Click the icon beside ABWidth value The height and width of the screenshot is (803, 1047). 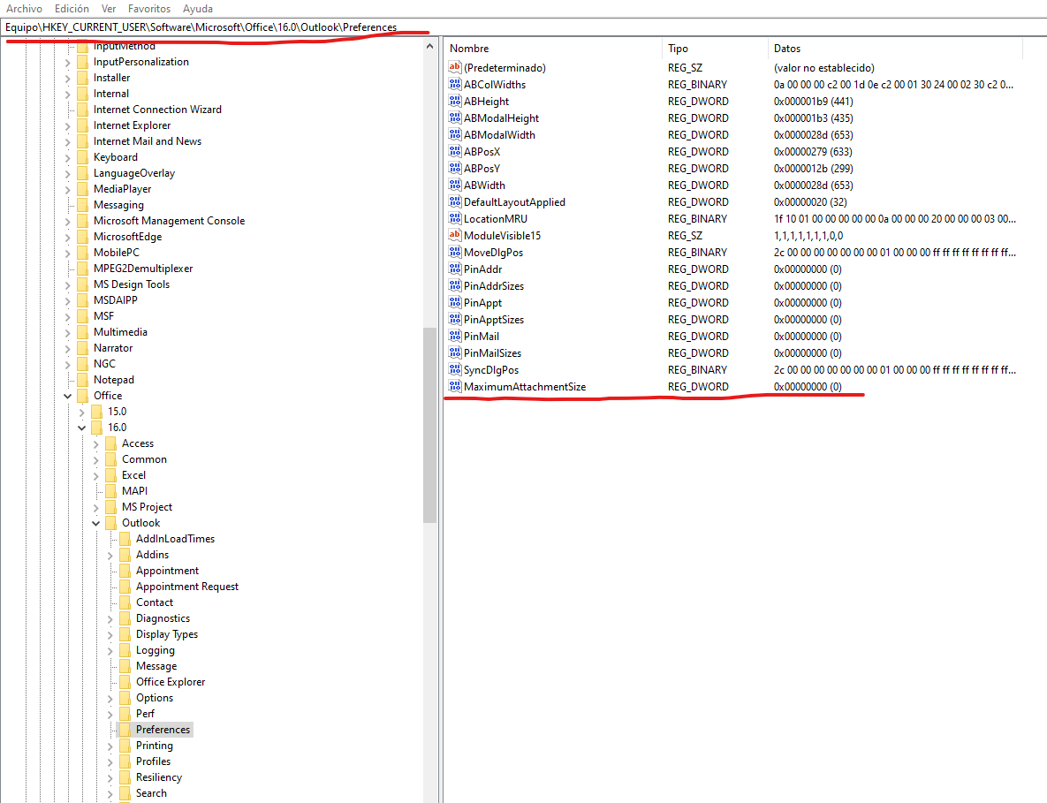point(455,185)
